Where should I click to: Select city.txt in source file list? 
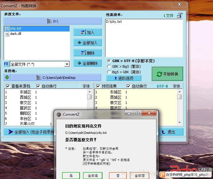pos(37,28)
